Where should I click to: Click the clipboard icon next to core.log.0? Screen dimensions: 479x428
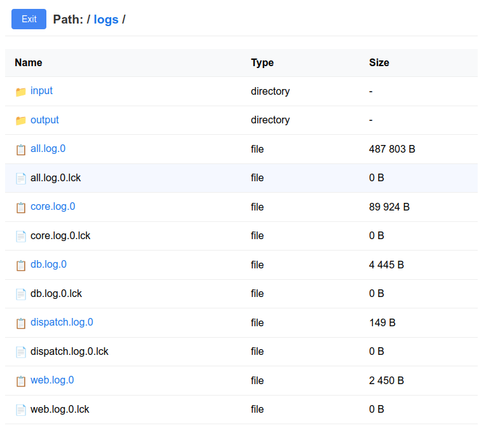(x=21, y=207)
